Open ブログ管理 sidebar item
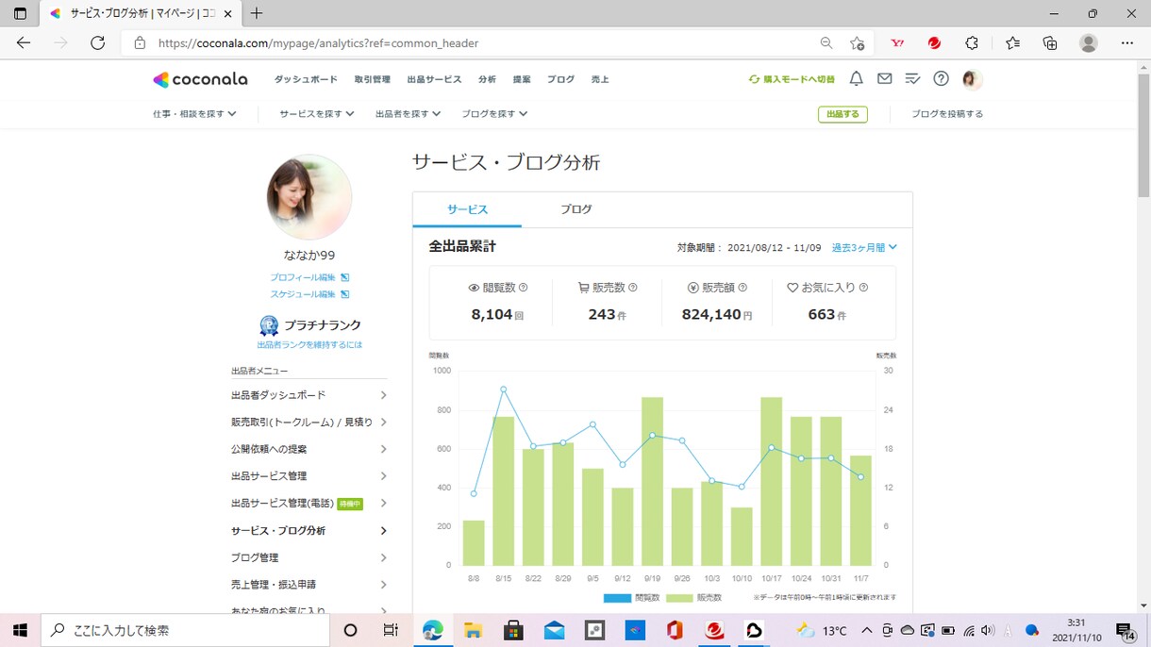 click(309, 557)
